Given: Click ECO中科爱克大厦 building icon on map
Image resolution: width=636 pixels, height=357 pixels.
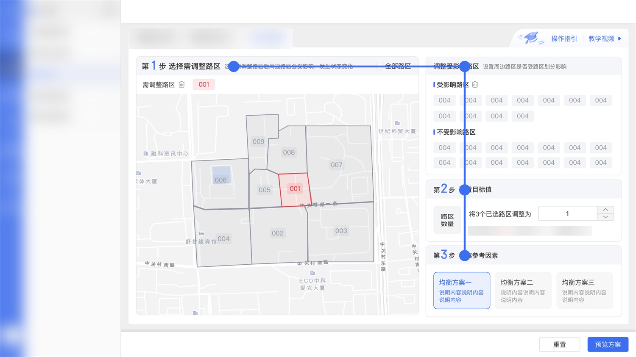Looking at the screenshot, I should [312, 273].
